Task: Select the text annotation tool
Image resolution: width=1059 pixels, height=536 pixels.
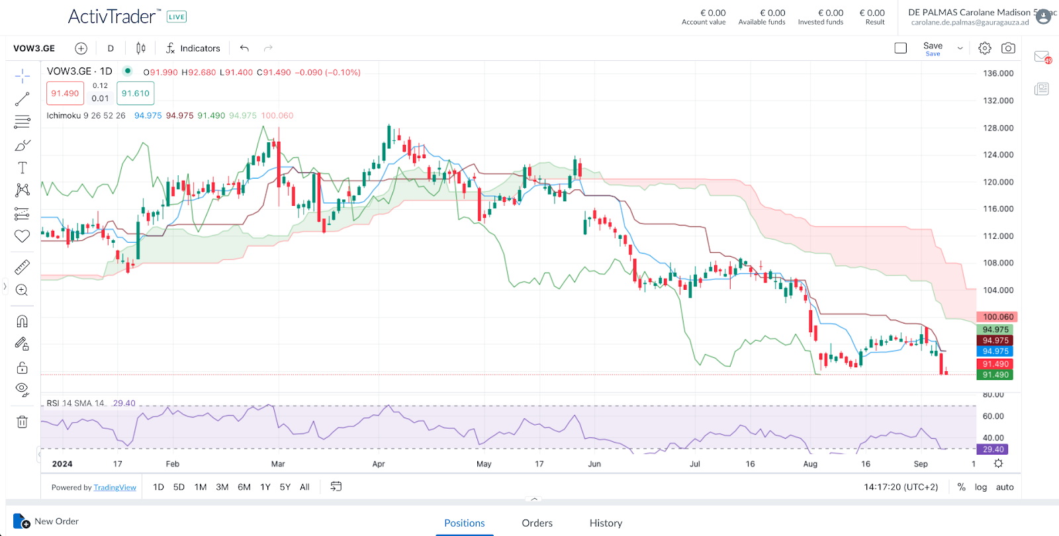Action: [x=22, y=168]
